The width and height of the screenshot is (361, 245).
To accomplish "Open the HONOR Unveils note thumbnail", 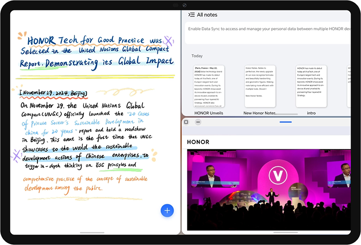I will coord(209,86).
